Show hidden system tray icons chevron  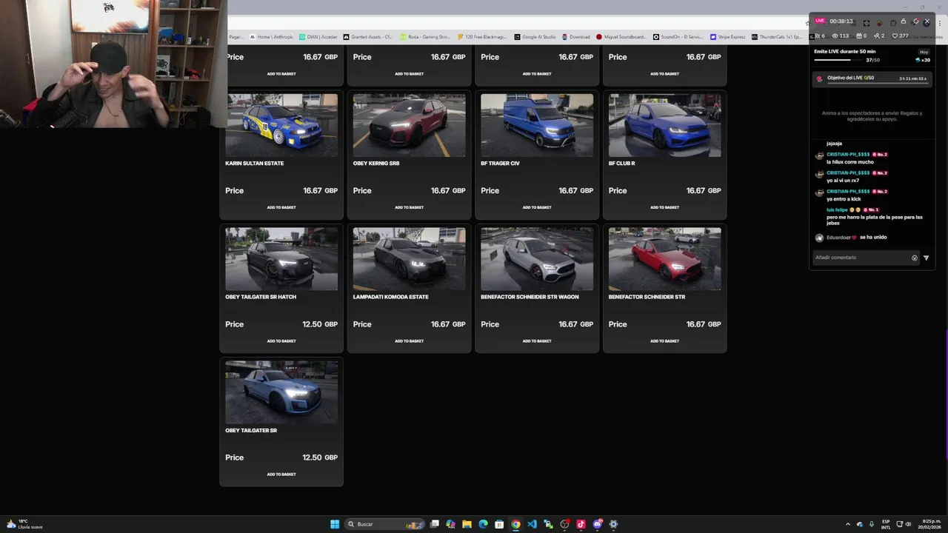848,524
